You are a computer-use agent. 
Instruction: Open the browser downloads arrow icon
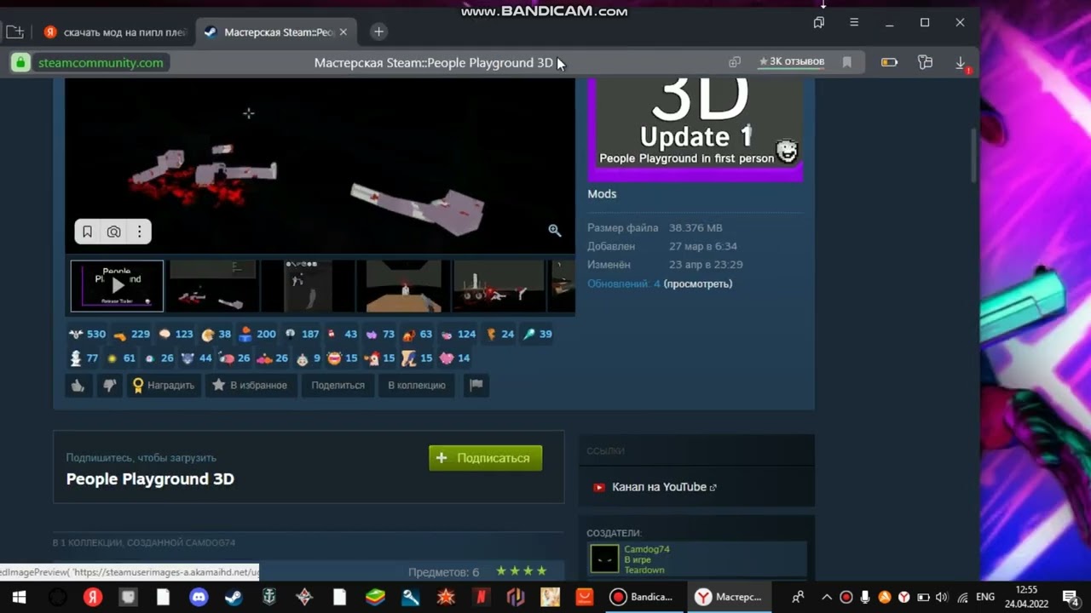(960, 63)
